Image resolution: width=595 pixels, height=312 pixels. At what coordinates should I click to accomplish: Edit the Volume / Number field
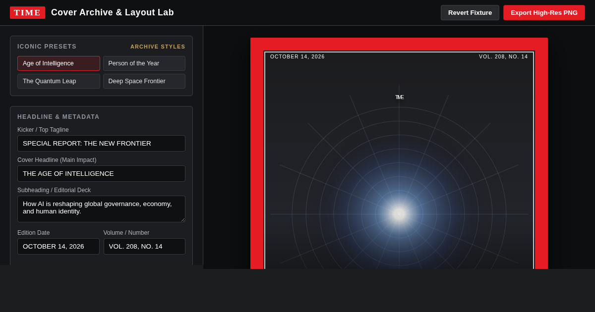coord(144,246)
